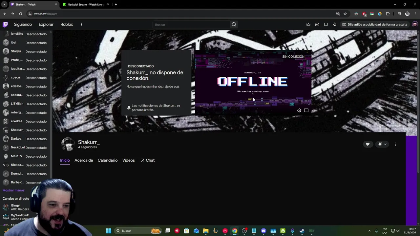Image resolution: width=420 pixels, height=236 pixels.
Task: Open the Get Bits diamond icon
Action: pyautogui.click(x=334, y=25)
